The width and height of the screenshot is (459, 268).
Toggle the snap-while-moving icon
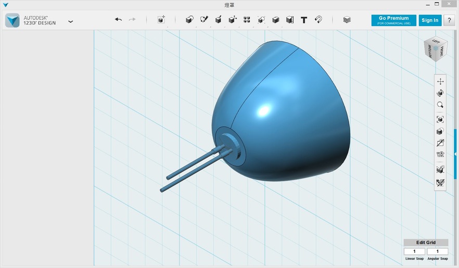[x=440, y=169]
